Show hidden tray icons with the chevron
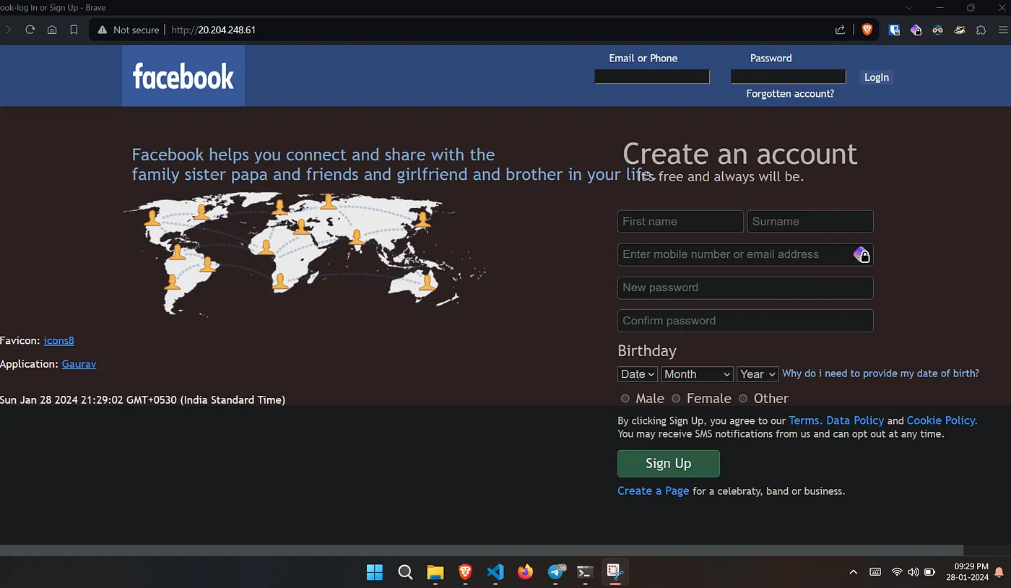This screenshot has width=1011, height=588. [x=854, y=572]
